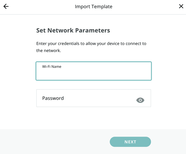
Task: Proceed to next step with NEXT
Action: tap(130, 142)
